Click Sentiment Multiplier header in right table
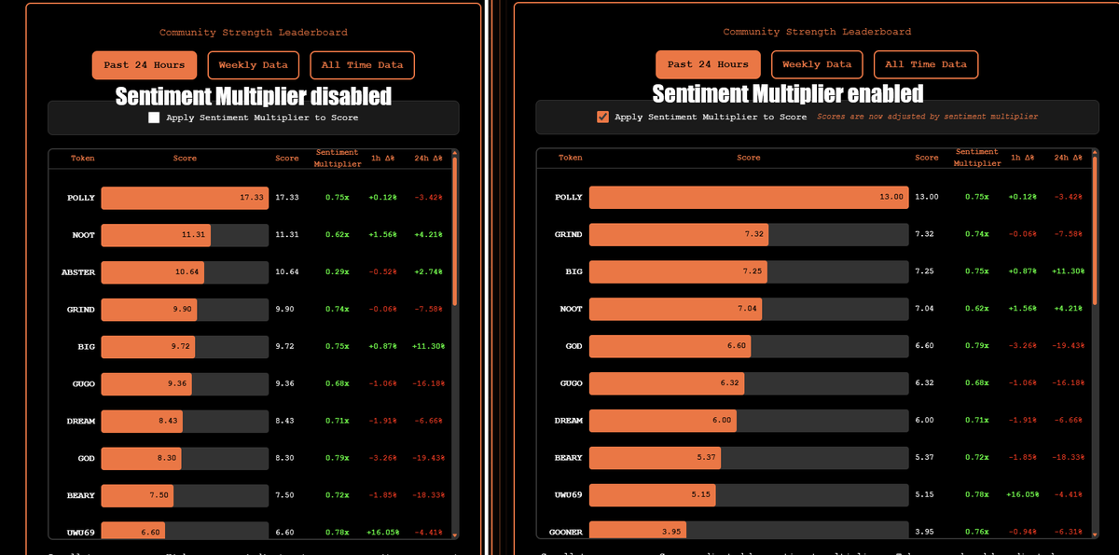The width and height of the screenshot is (1119, 555). [x=977, y=158]
